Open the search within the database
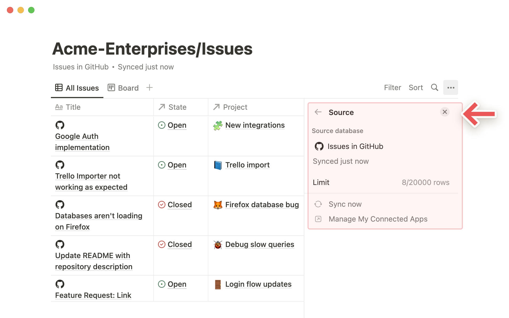The image size is (509, 318). [x=435, y=87]
